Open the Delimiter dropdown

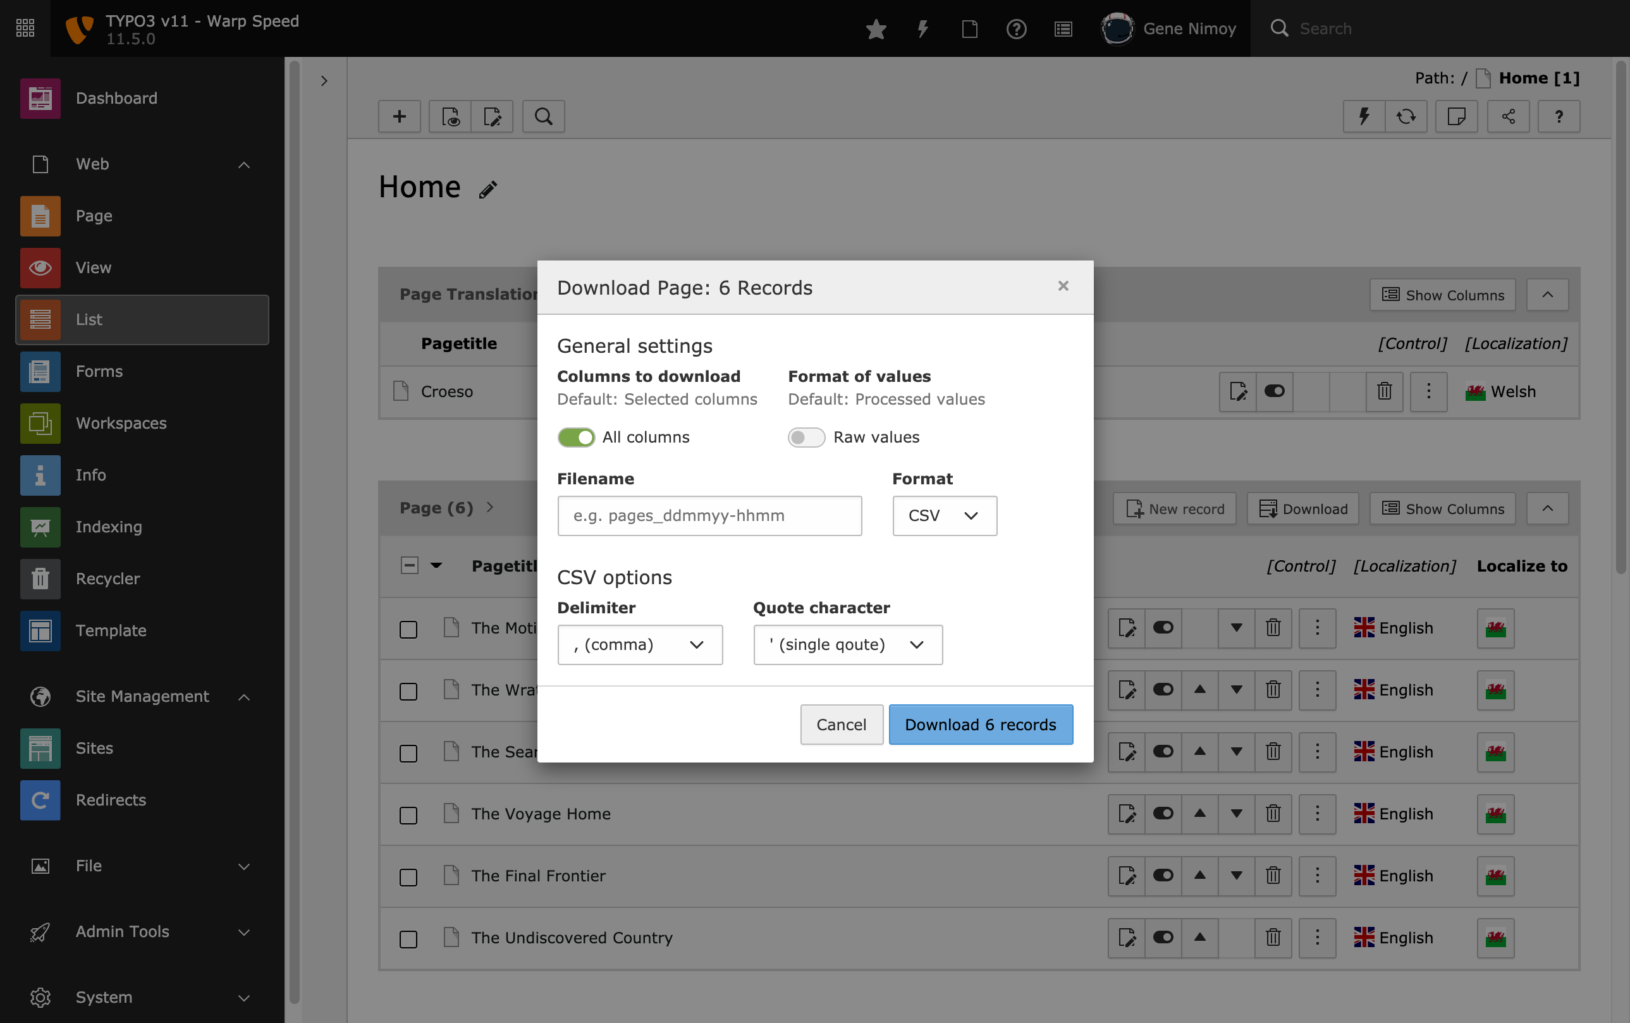coord(639,644)
